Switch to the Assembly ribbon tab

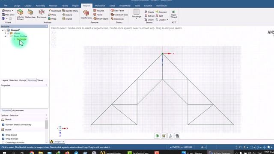pos(40,6)
